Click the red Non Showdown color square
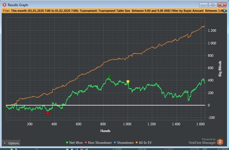The height and width of the screenshot is (150, 229). pos(86,142)
